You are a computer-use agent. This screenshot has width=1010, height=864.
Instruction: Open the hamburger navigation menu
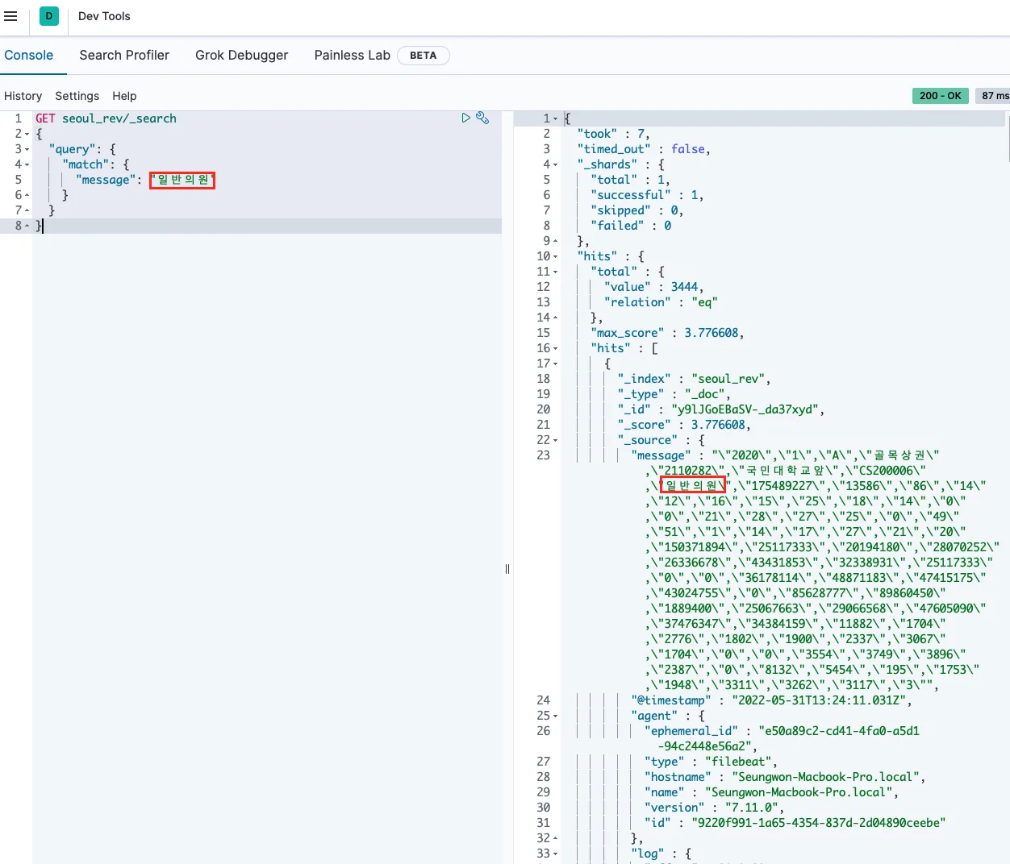(x=10, y=16)
